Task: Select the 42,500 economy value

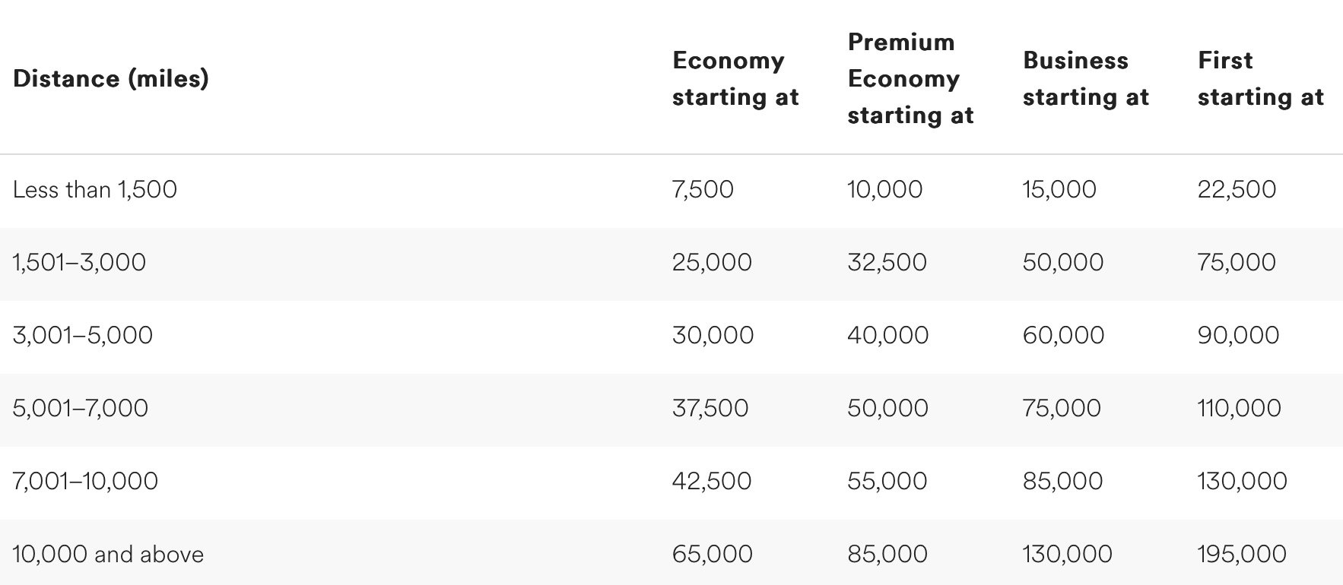Action: pyautogui.click(x=712, y=481)
